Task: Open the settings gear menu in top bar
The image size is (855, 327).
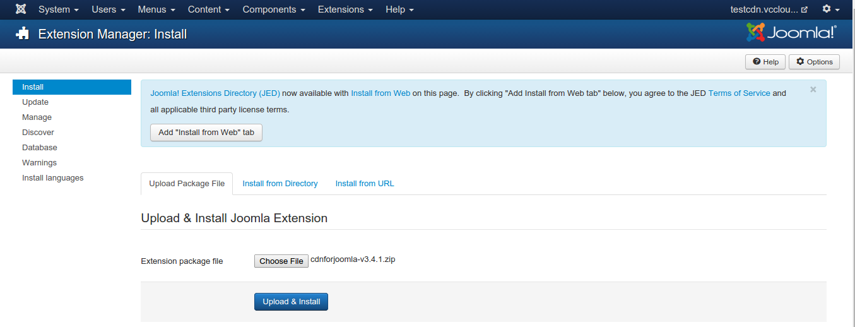Action: [830, 9]
